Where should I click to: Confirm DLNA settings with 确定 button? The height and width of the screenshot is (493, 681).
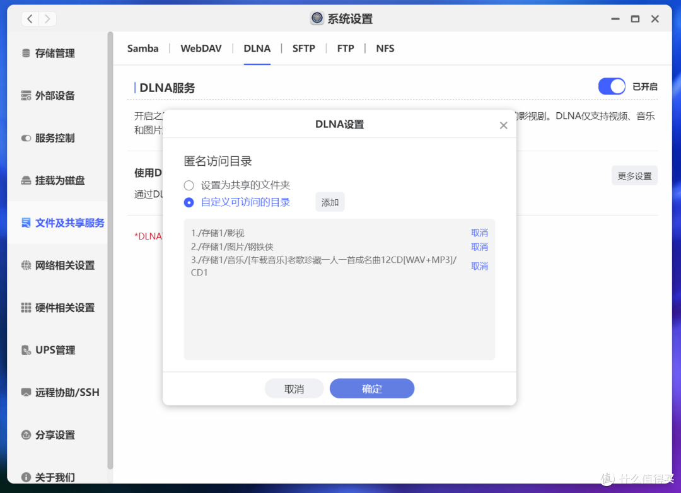point(371,388)
